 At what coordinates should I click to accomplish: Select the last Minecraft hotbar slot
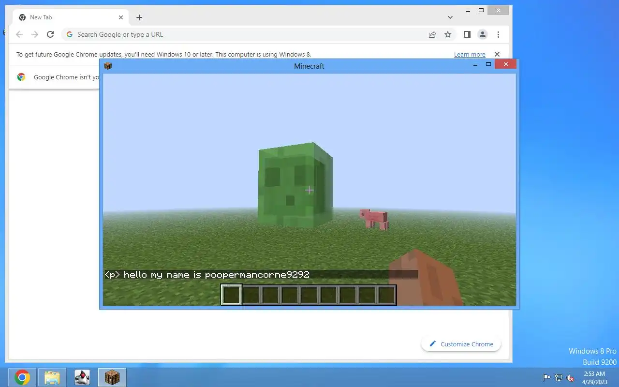click(386, 295)
